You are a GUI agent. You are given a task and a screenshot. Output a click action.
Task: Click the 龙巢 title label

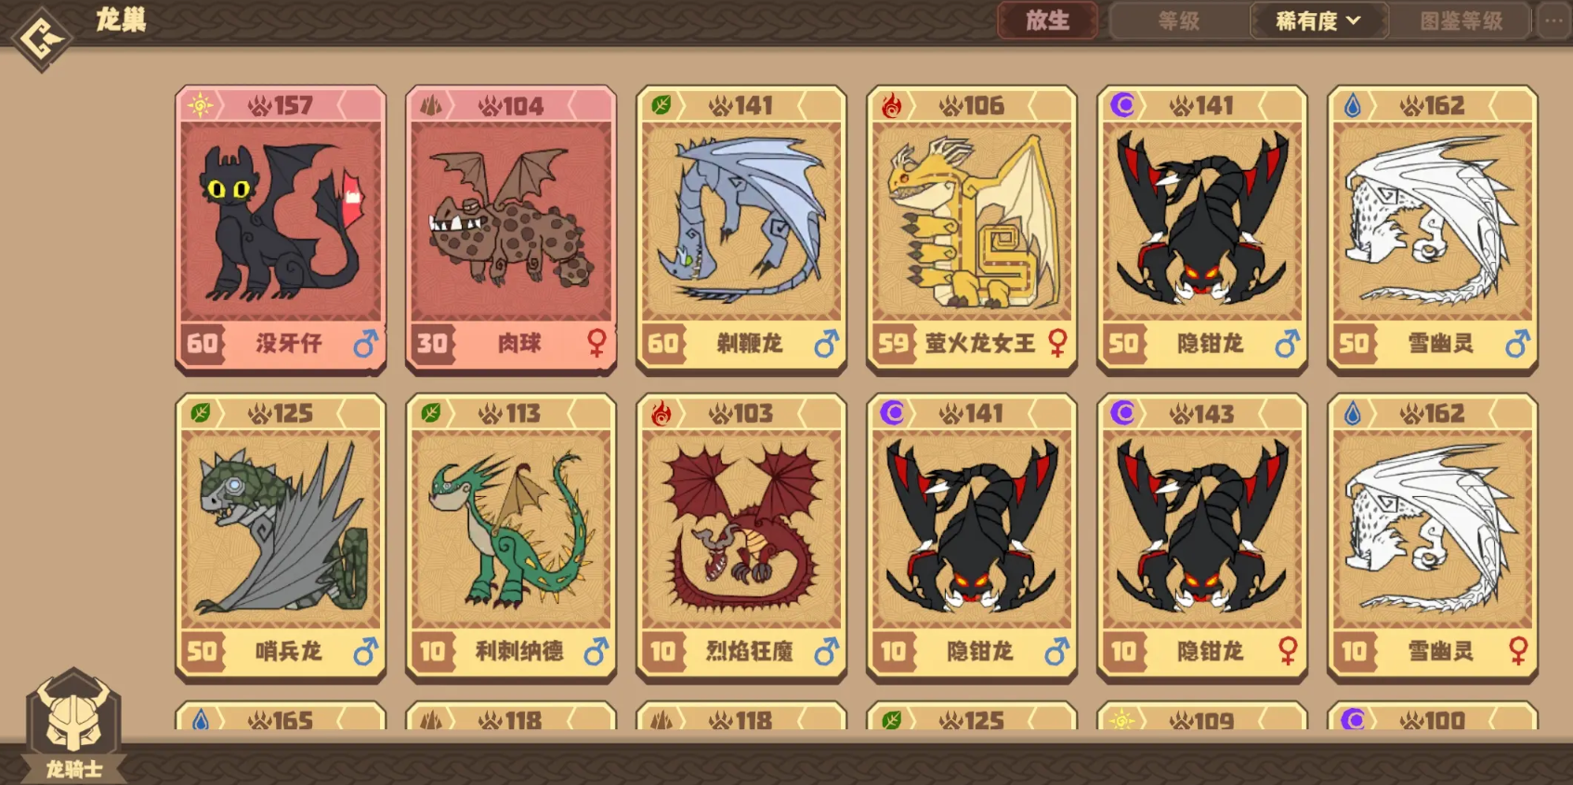click(122, 20)
